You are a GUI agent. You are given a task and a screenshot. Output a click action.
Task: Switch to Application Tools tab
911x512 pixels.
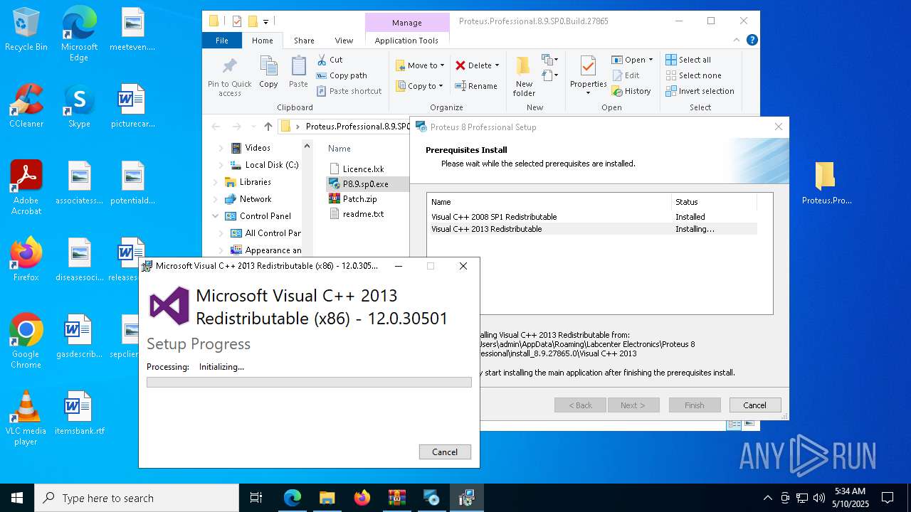tap(406, 41)
